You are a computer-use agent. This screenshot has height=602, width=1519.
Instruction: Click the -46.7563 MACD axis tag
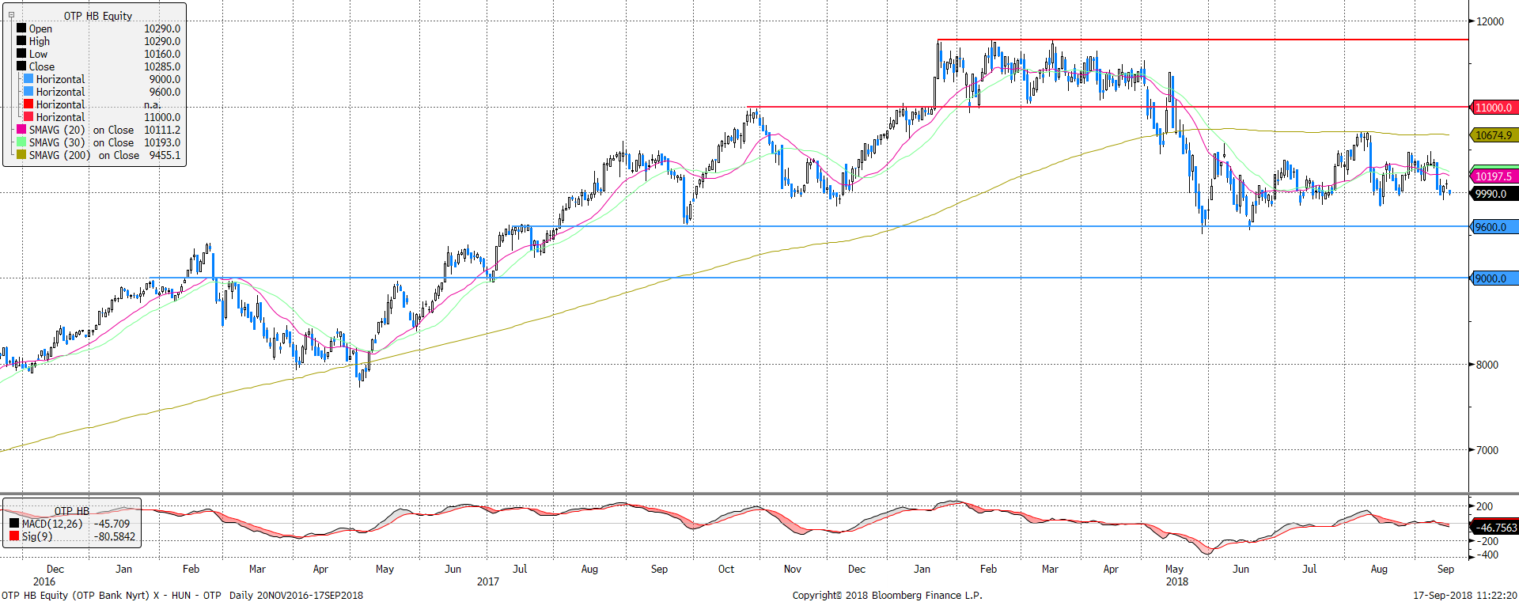(x=1494, y=528)
